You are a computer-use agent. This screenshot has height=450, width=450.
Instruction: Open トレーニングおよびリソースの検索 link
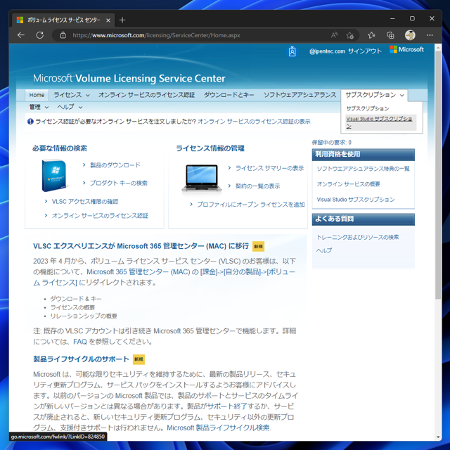(358, 238)
